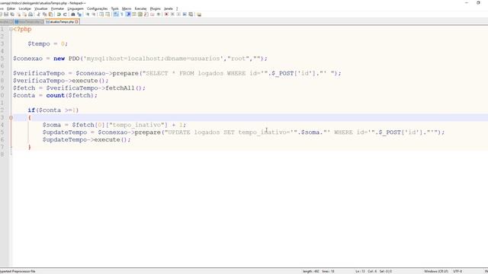Screen dimensions: 488x274
Task: Open Find with the binoculars icon
Action: (x=73, y=14)
